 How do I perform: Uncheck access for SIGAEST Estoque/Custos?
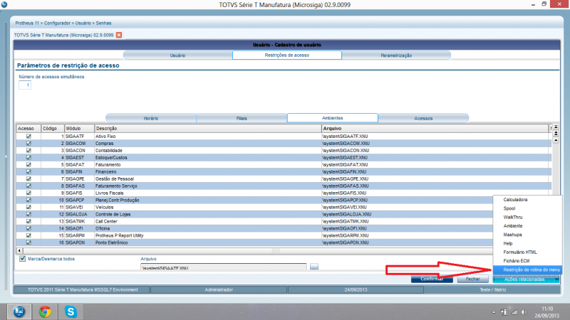28,157
